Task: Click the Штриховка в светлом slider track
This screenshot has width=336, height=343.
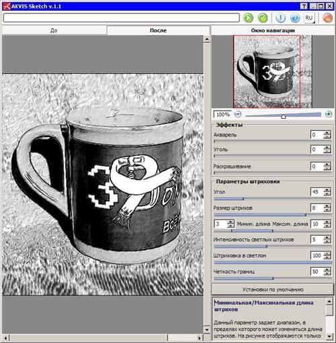Action: tap(273, 262)
